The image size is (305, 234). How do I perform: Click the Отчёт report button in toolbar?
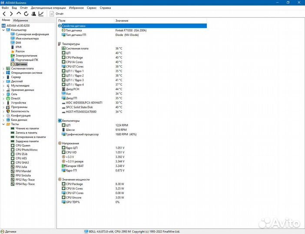[x=56, y=14]
